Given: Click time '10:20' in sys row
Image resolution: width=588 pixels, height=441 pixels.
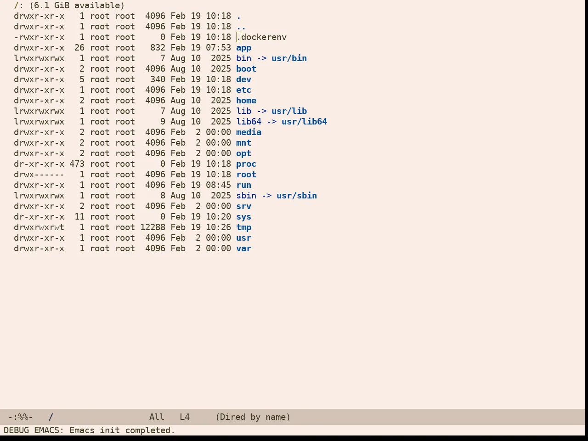Looking at the screenshot, I should (218, 217).
